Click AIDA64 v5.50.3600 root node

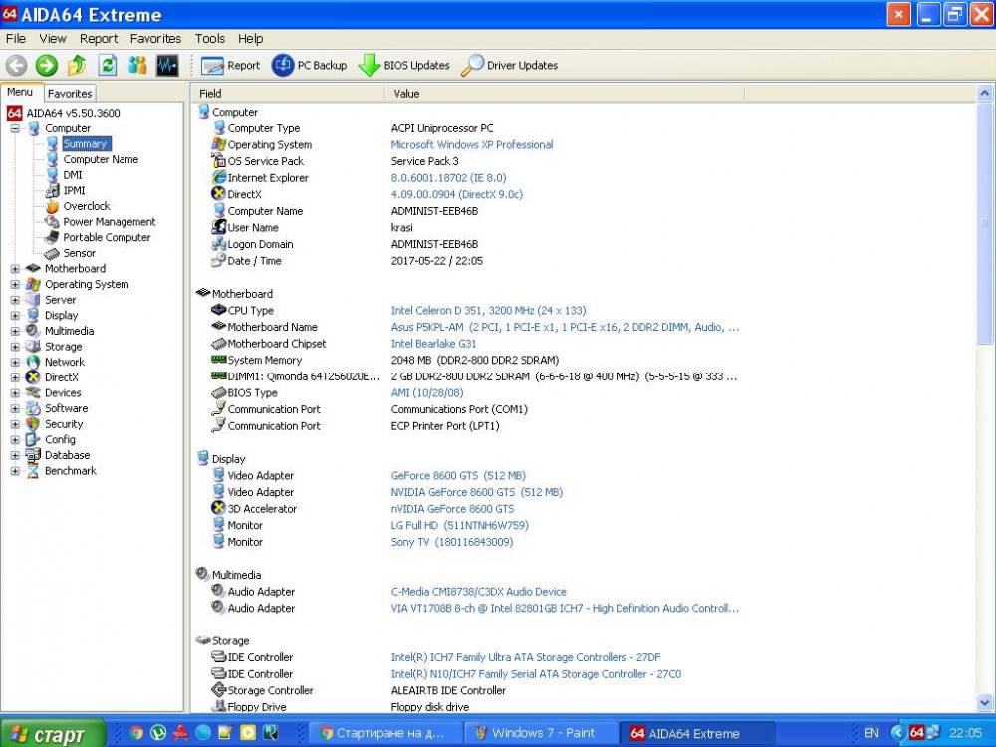tap(73, 114)
